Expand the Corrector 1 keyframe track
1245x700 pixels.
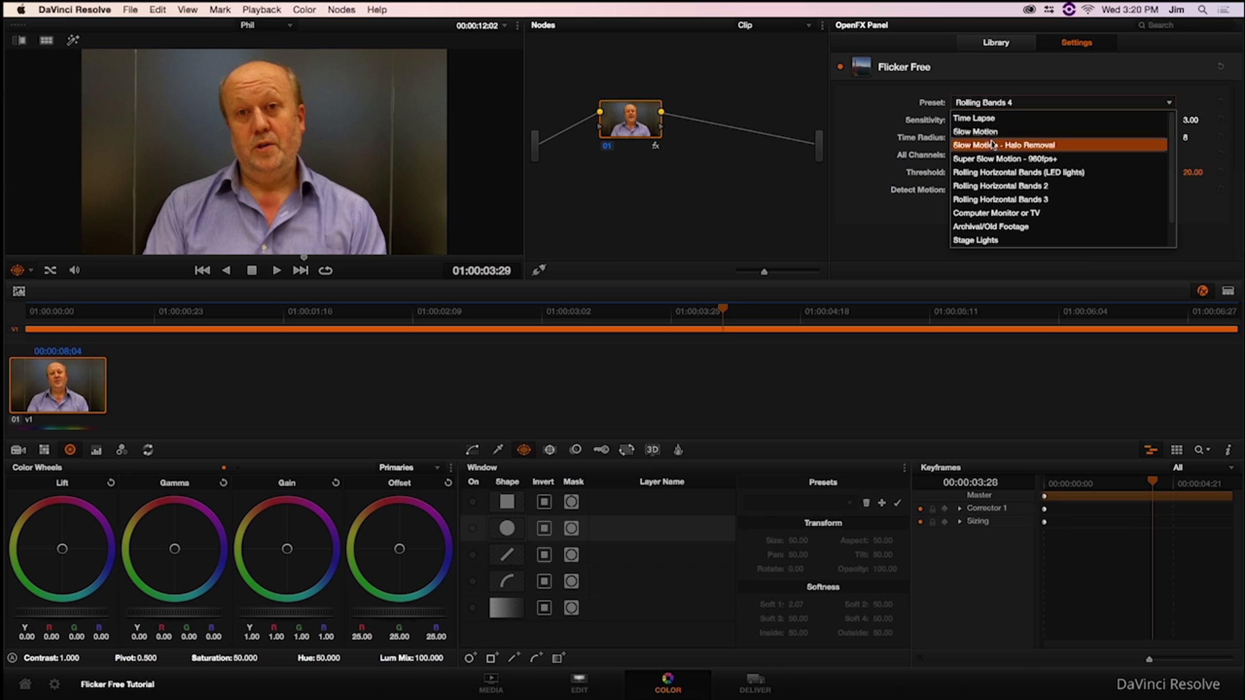coord(960,508)
